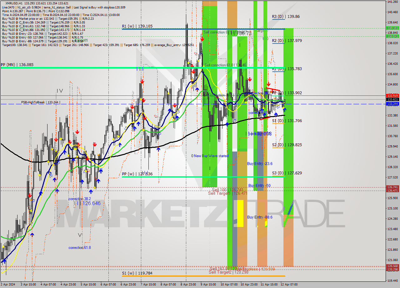400x288 pixels.
Task: Select the '3 Apr 15:00' time axis label
Action: pos(28,285)
